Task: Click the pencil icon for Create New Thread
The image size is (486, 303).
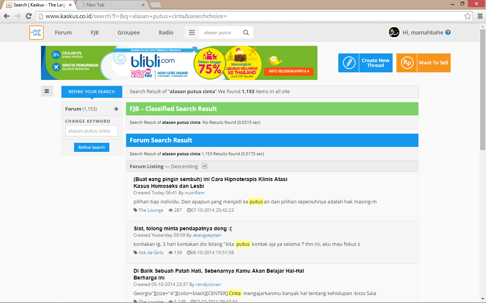Action: tap(349, 63)
